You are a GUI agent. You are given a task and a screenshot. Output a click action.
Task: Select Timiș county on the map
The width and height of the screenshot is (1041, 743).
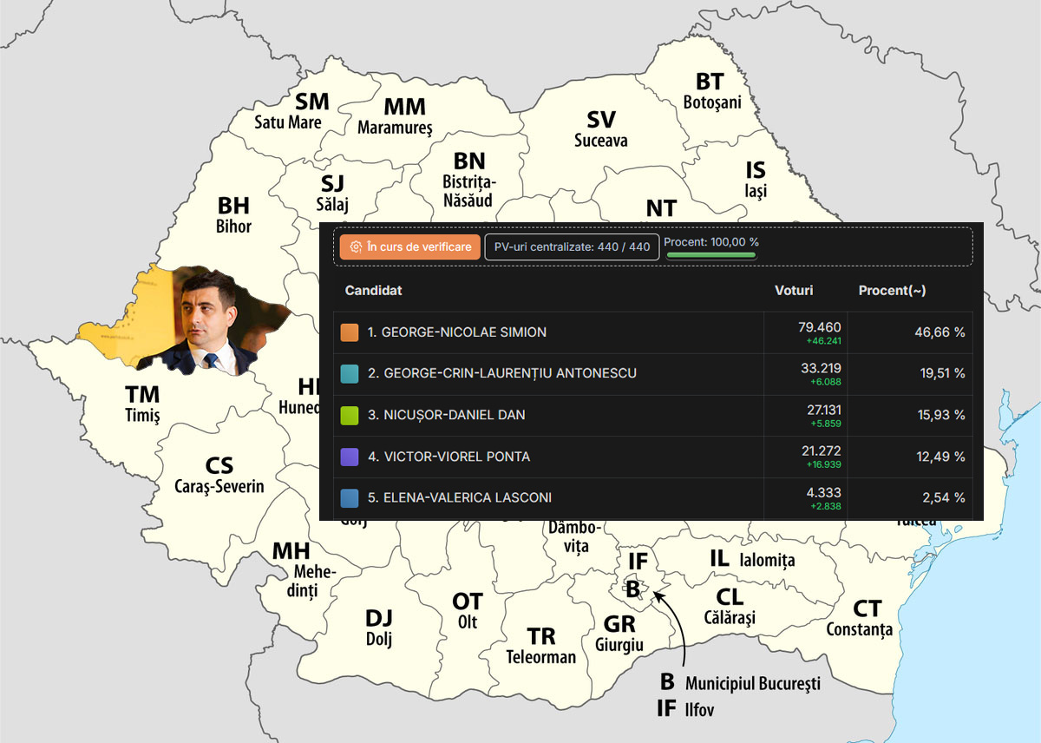tap(142, 404)
